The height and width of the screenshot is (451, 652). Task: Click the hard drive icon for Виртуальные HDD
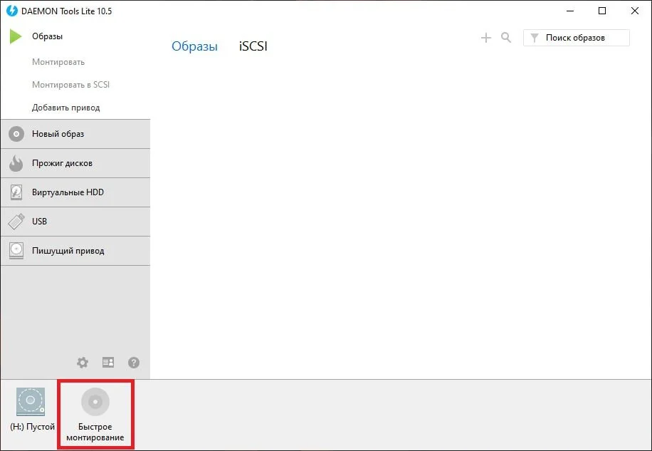pos(16,192)
